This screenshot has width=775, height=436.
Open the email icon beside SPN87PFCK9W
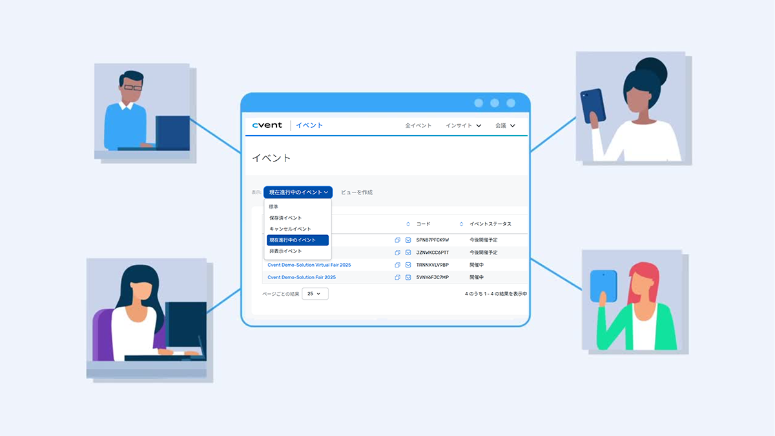[408, 240]
